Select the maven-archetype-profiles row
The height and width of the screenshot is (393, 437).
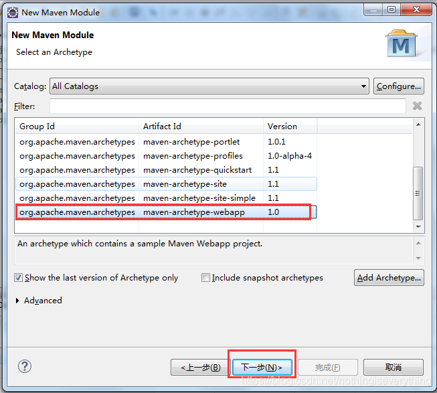166,156
